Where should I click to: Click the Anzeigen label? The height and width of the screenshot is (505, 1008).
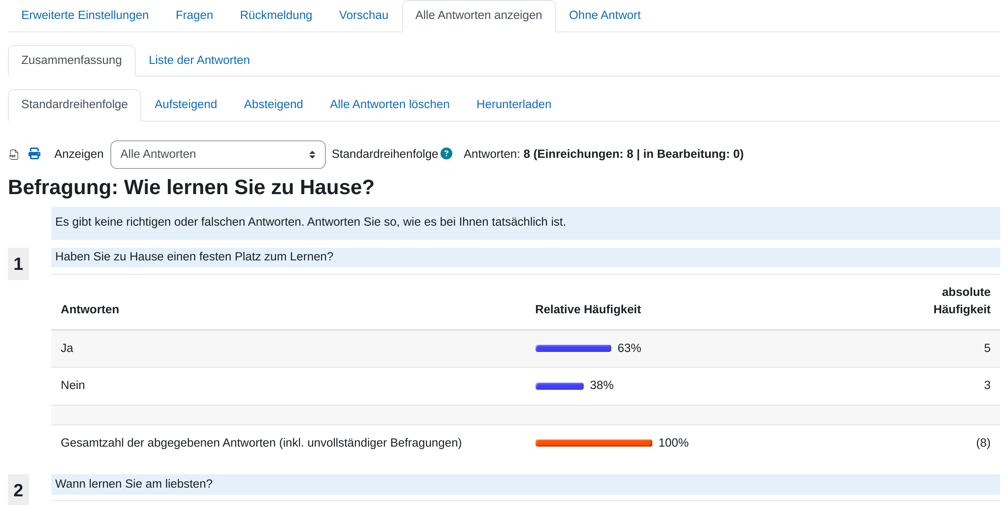click(x=79, y=154)
